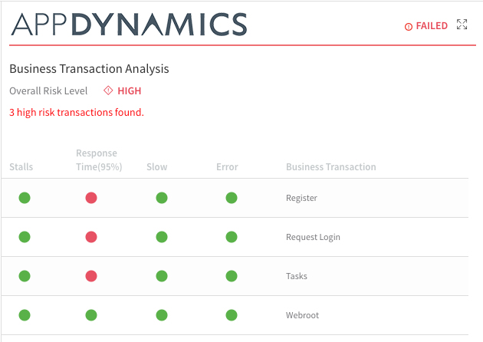The image size is (483, 342).
Task: Open the Register business transaction
Action: (301, 198)
